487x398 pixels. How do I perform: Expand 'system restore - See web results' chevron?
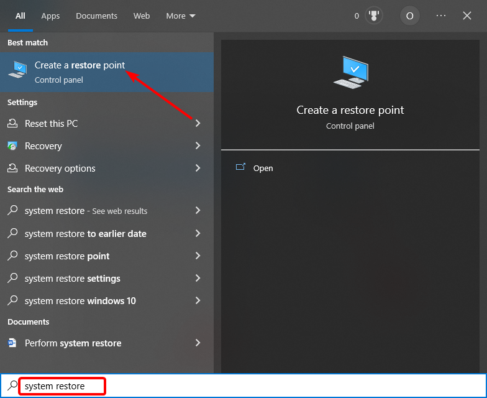198,210
